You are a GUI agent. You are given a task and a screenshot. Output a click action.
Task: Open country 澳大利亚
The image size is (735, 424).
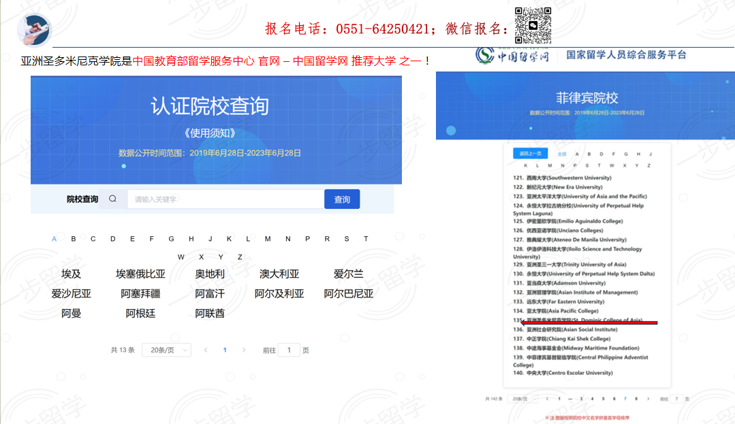pos(279,274)
